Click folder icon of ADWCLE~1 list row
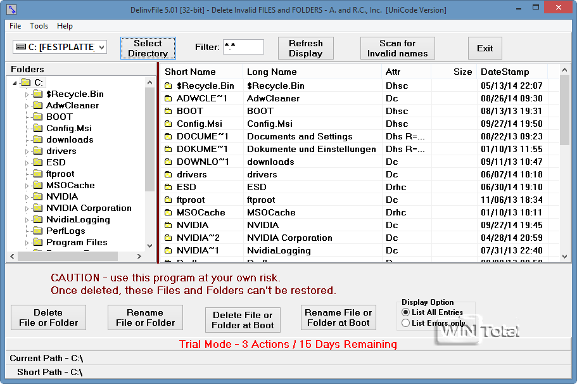 (168, 98)
